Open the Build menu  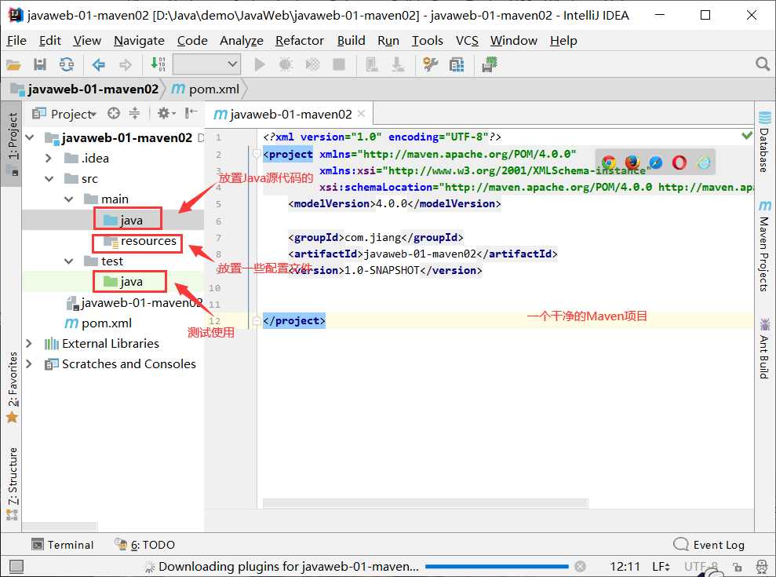click(351, 41)
